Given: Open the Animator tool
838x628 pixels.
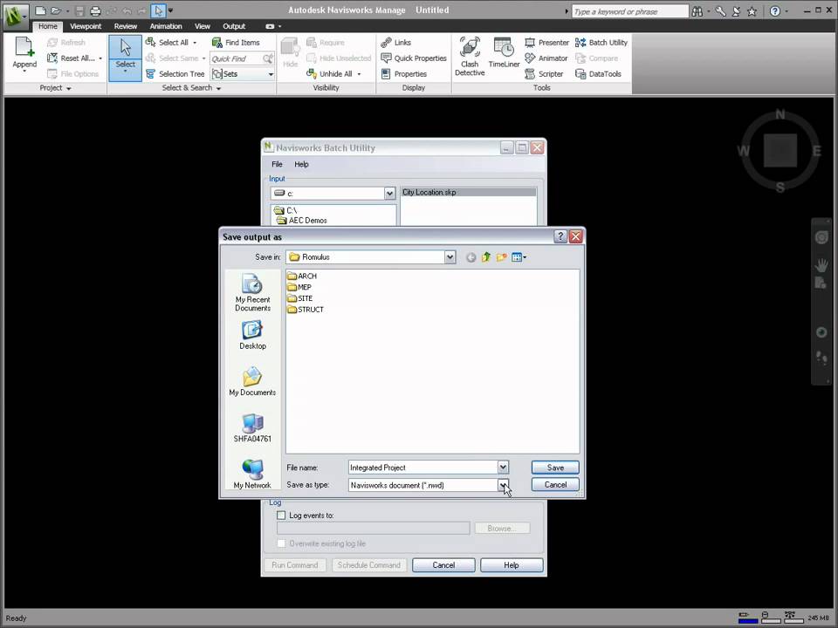Looking at the screenshot, I should (x=546, y=58).
